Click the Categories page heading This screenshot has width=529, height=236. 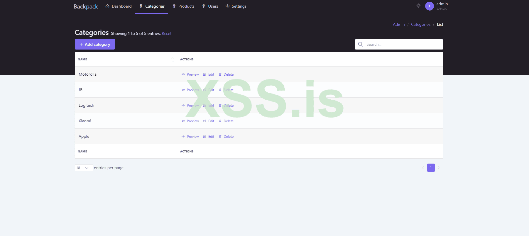click(x=92, y=32)
